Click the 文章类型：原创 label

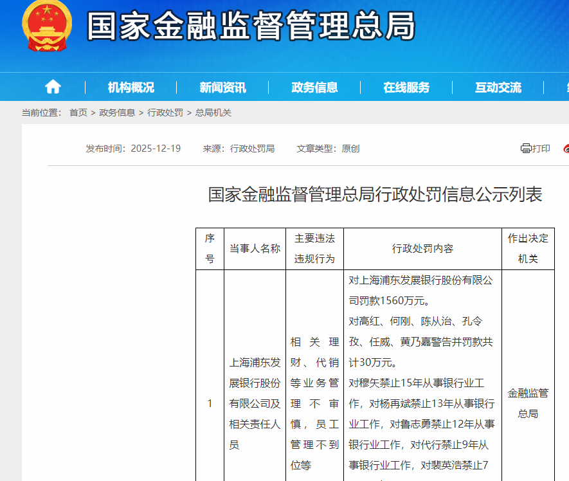click(328, 149)
